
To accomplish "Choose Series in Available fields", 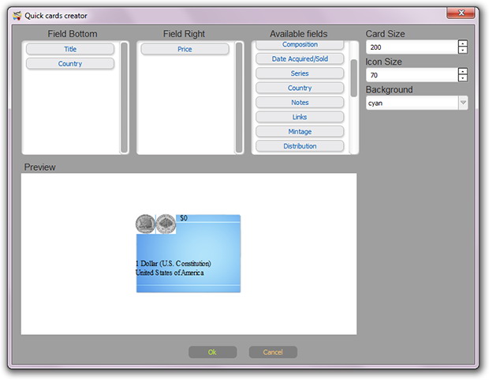I will pos(300,73).
